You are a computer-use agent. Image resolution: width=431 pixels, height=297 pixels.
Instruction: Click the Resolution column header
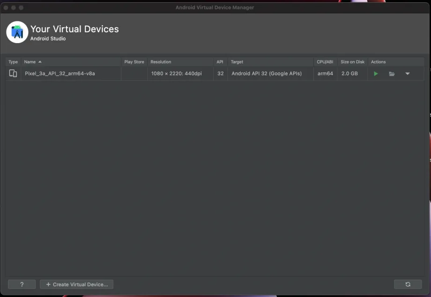click(x=180, y=62)
